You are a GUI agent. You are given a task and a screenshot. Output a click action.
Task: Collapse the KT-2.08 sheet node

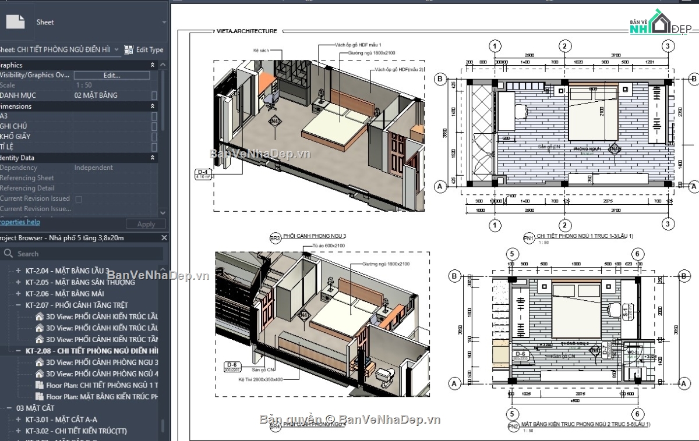(x=19, y=351)
